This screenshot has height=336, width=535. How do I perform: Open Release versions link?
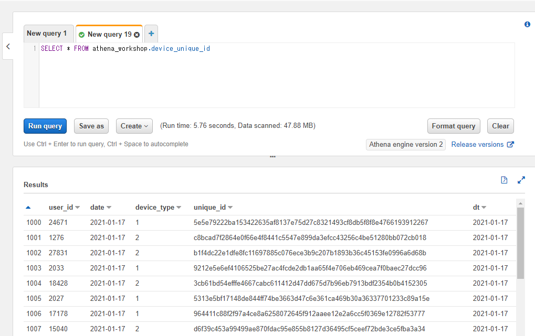pos(477,145)
